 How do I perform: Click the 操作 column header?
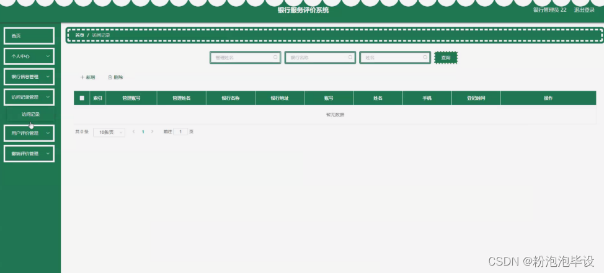pos(549,98)
